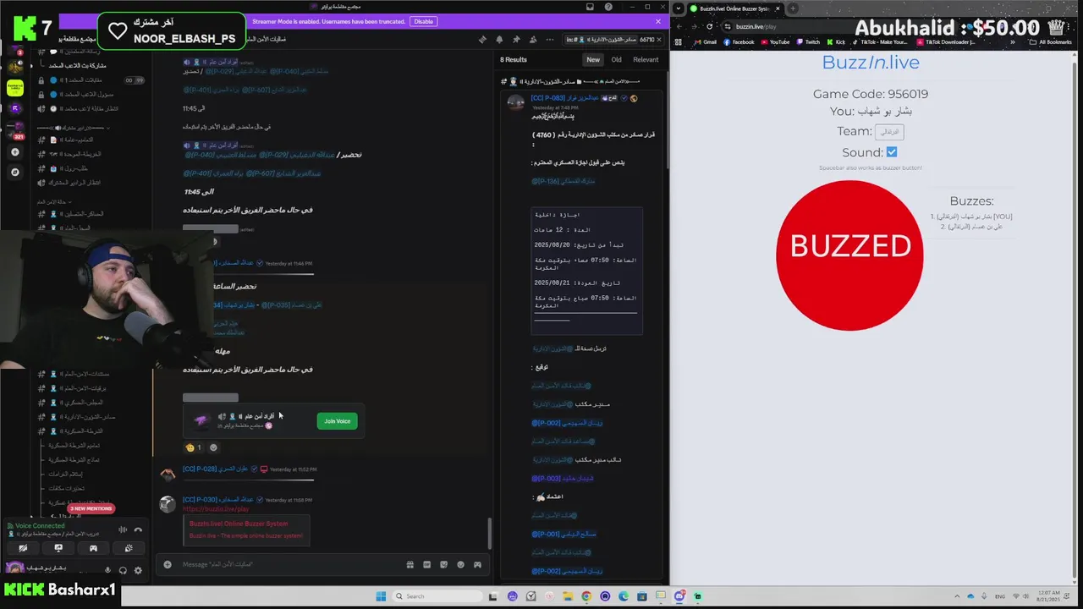The height and width of the screenshot is (609, 1083).
Task: Start an activity from voice panel
Action: point(93,548)
